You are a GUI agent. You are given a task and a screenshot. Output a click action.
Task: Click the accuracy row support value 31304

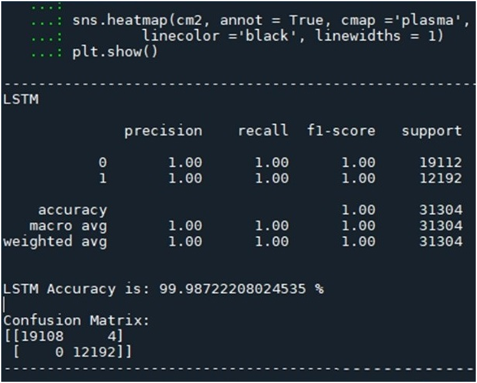(x=440, y=210)
